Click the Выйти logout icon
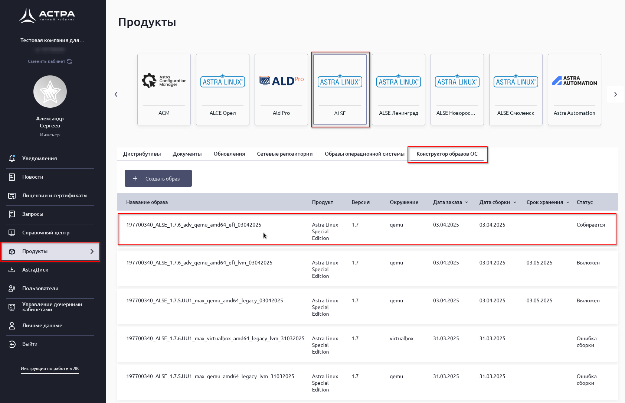This screenshot has width=625, height=403. tap(12, 344)
